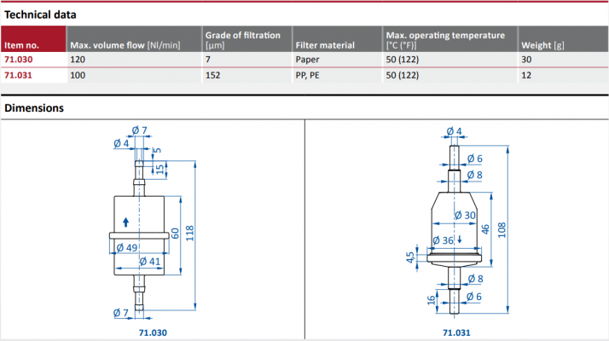The height and width of the screenshot is (341, 609).
Task: Click the Technical data section heading
Action: [x=40, y=14]
